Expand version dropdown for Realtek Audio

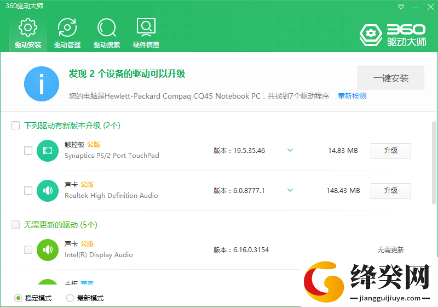[290, 190]
